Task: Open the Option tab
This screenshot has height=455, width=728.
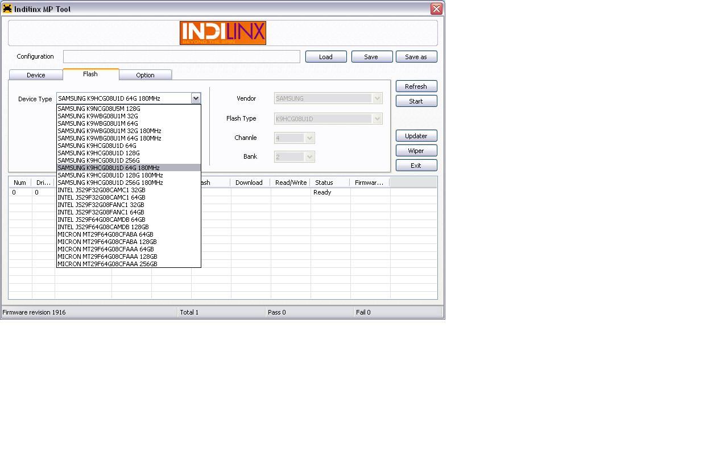Action: click(145, 75)
